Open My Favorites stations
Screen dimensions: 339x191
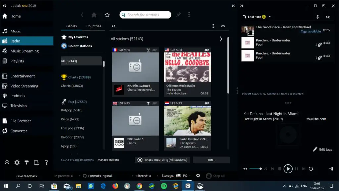[75, 37]
